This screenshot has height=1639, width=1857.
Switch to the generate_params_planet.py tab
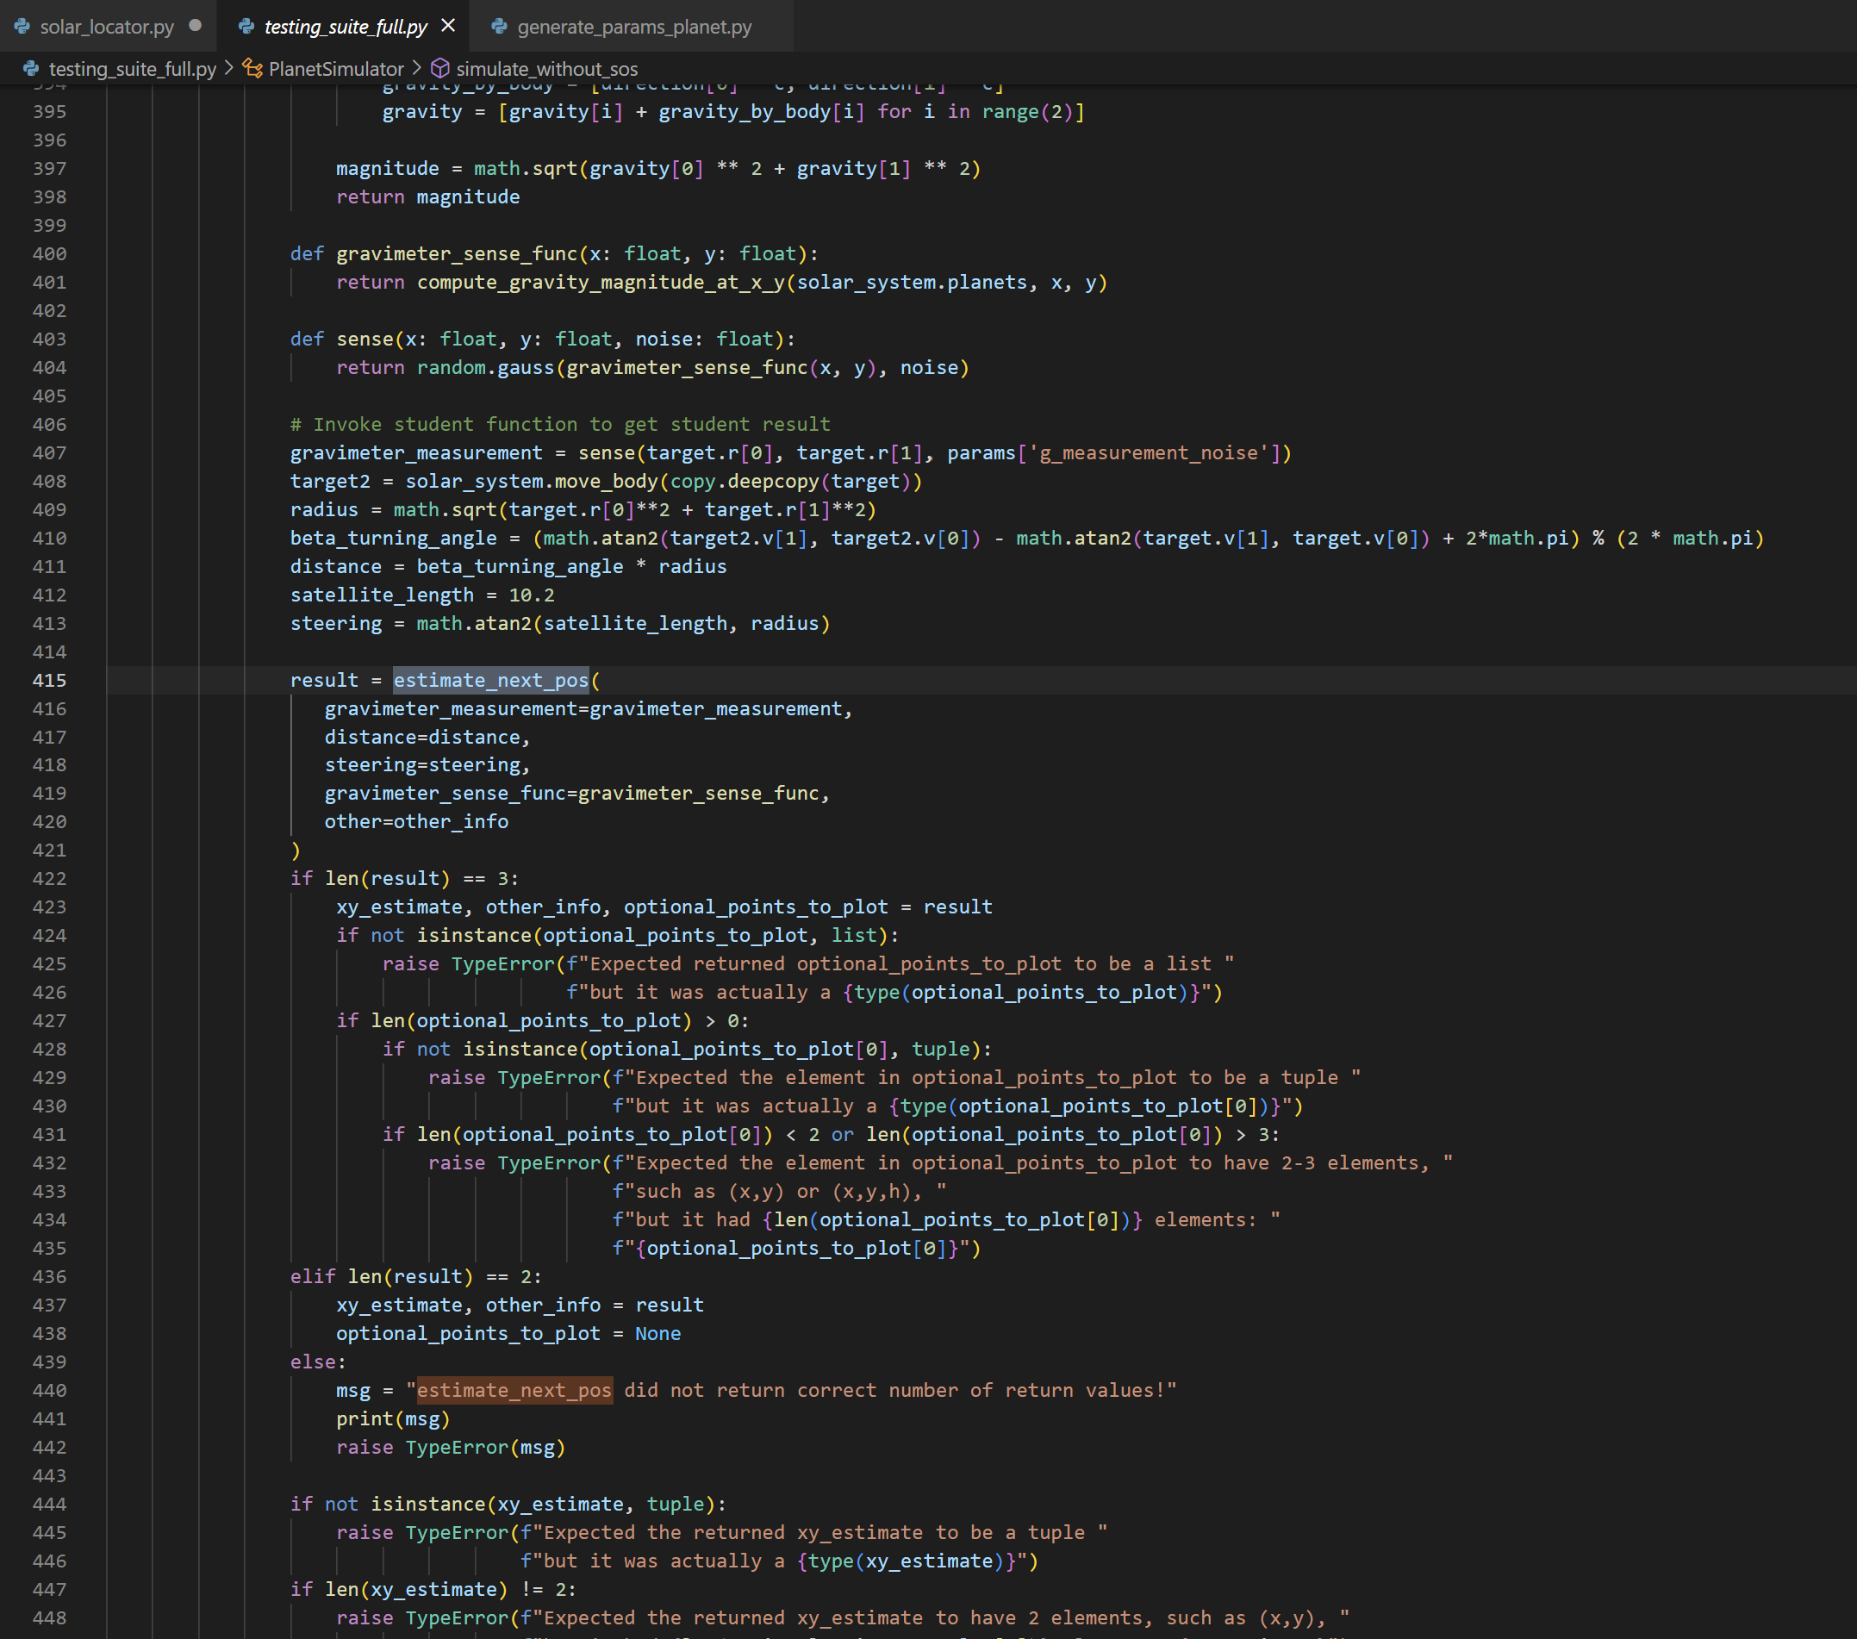(634, 27)
